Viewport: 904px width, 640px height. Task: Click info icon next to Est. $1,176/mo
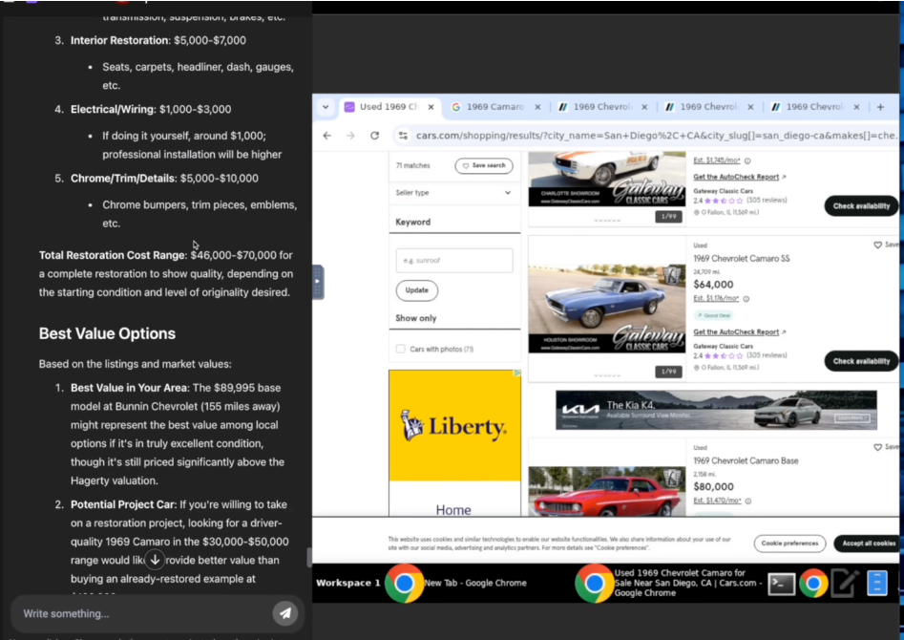[x=746, y=299]
